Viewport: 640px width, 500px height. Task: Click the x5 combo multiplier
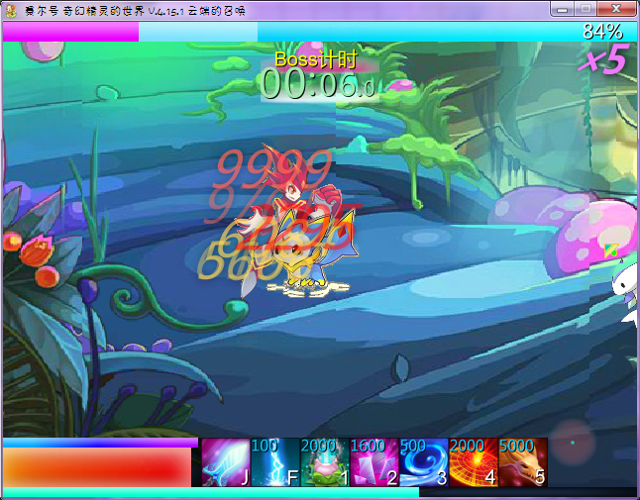[603, 60]
